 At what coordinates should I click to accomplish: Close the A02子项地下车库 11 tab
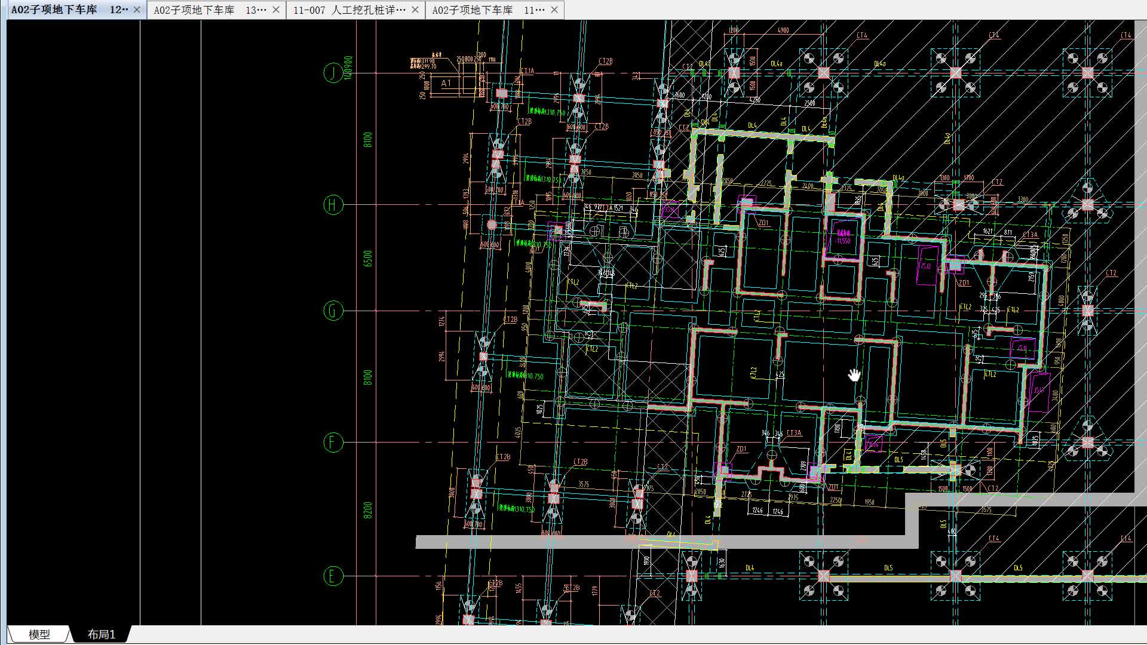(x=554, y=10)
